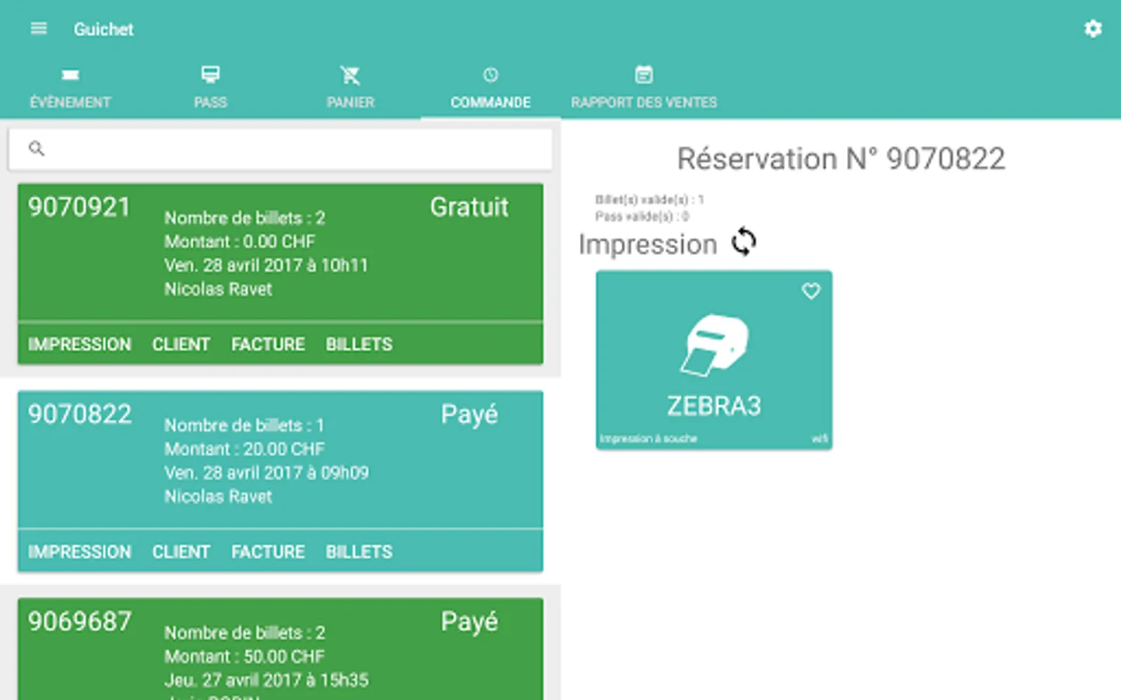Viewport: 1121px width, 700px height.
Task: Open the Rapport des ventes tab
Action: click(644, 87)
